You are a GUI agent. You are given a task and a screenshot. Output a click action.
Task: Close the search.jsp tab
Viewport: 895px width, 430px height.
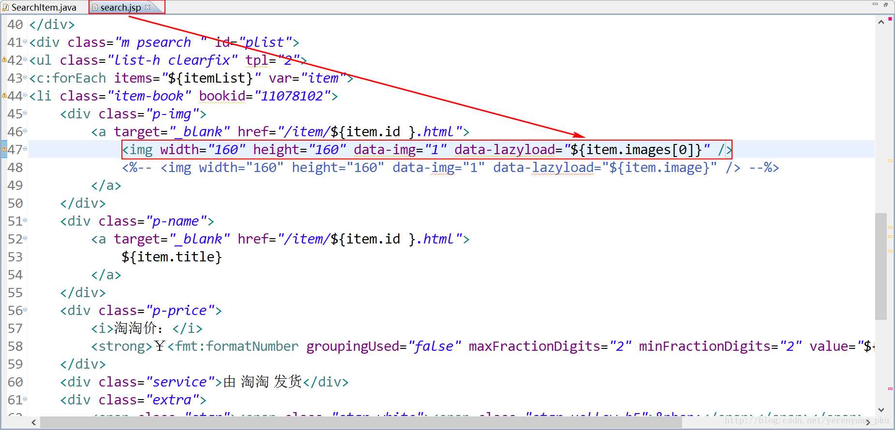coord(148,7)
